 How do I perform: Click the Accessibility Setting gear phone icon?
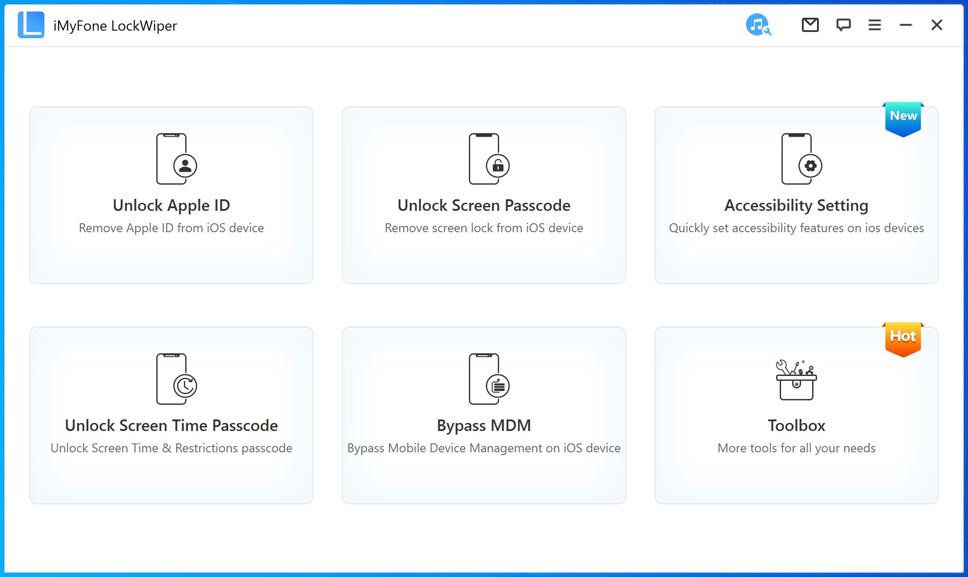point(801,159)
